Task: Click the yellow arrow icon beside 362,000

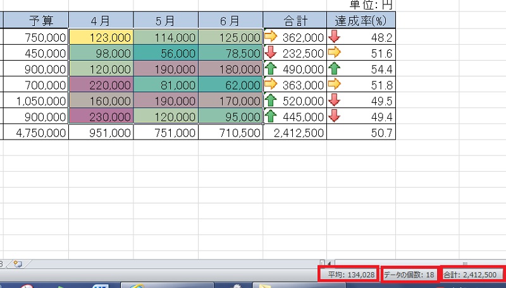Action: pos(271,37)
